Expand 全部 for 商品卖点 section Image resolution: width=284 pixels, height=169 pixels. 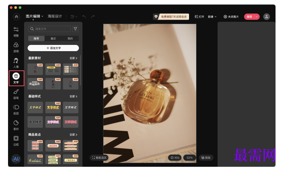74,135
